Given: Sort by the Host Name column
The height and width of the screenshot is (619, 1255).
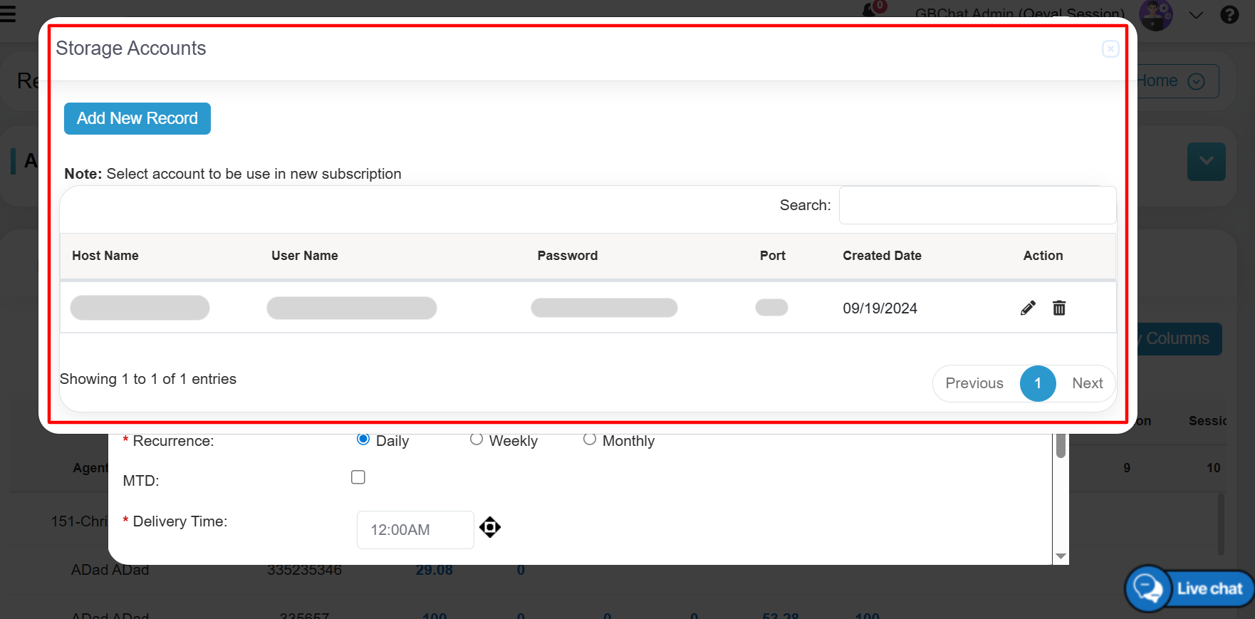Looking at the screenshot, I should tap(105, 256).
